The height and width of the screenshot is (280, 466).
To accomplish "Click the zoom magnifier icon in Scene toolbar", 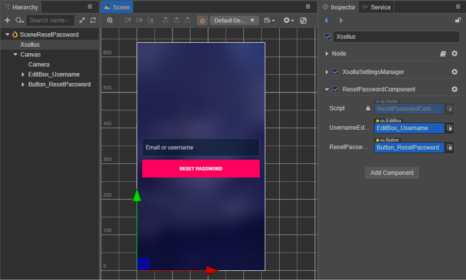I will click(x=110, y=20).
